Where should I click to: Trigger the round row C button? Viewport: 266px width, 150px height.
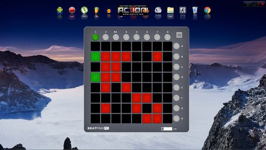point(176,67)
